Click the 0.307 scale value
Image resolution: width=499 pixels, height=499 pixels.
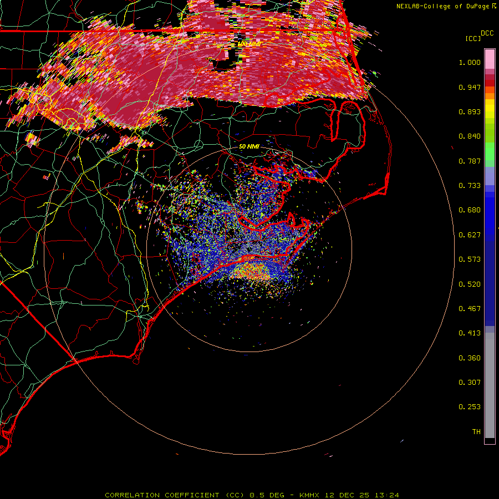click(470, 383)
